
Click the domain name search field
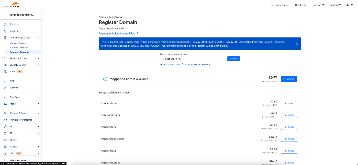(x=193, y=59)
